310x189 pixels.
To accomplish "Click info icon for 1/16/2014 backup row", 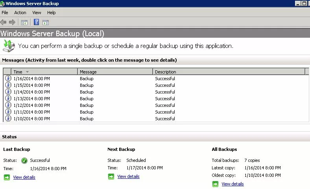I will point(8,78).
